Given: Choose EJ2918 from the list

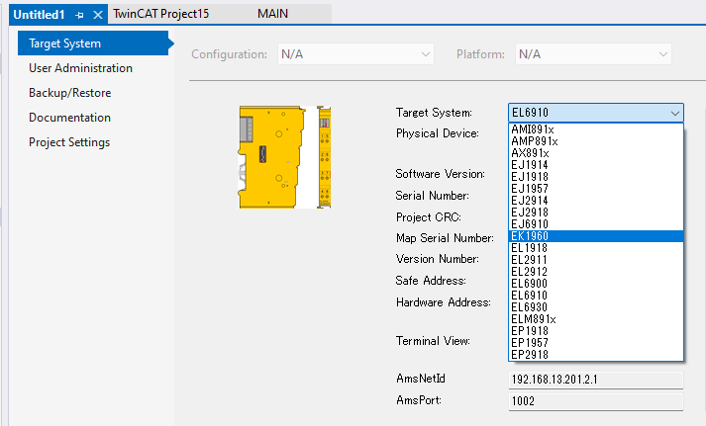Looking at the screenshot, I should click(596, 213).
